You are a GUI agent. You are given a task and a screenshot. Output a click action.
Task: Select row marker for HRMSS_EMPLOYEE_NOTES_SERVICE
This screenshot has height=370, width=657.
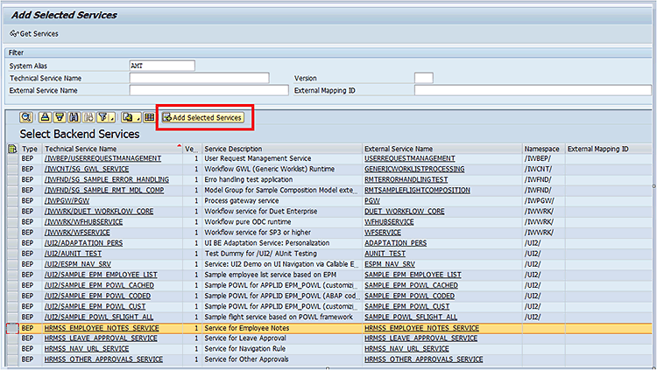[x=11, y=328]
